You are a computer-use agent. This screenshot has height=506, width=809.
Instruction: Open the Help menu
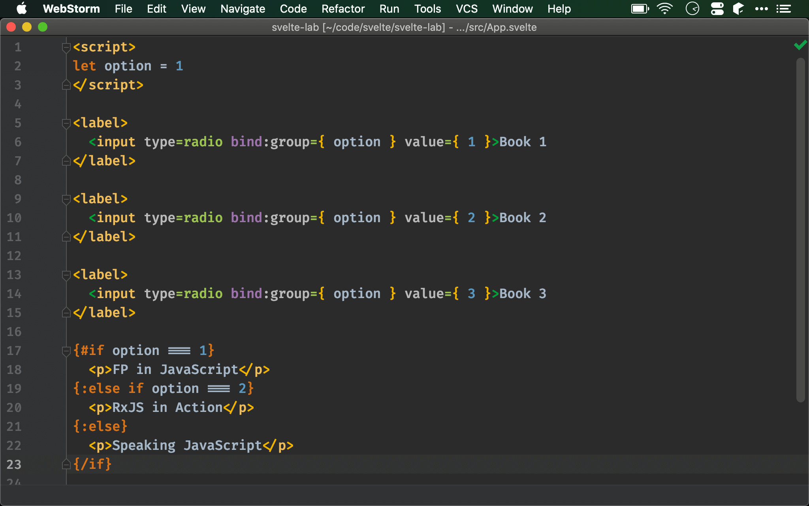pos(559,9)
